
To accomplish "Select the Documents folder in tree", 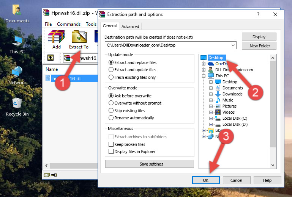I will (x=233, y=88).
